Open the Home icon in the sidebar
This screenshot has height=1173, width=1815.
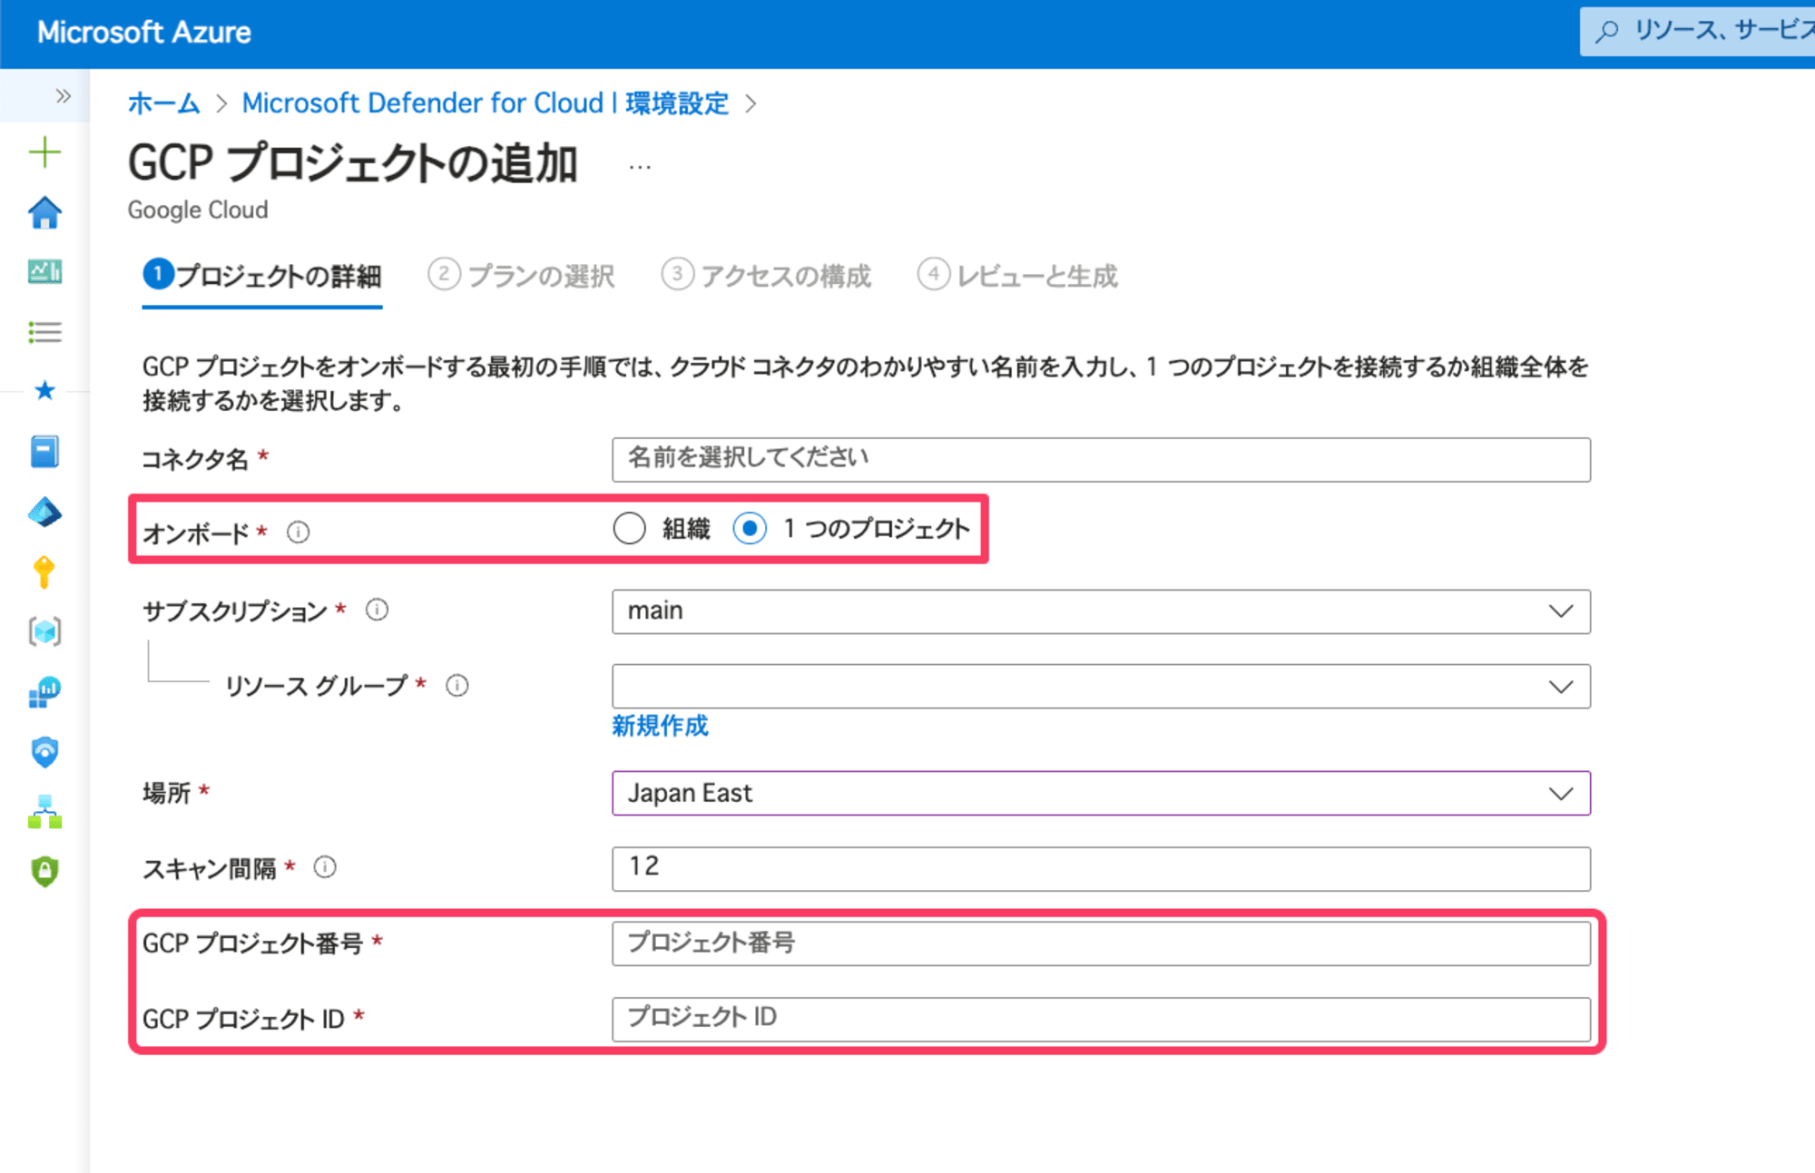pos(44,212)
